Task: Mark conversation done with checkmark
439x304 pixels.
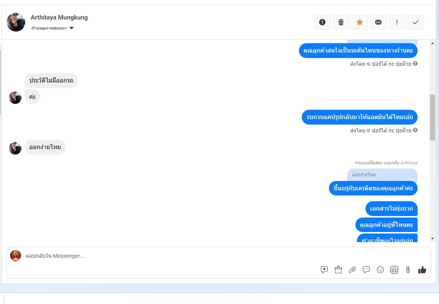Action: pyautogui.click(x=416, y=22)
